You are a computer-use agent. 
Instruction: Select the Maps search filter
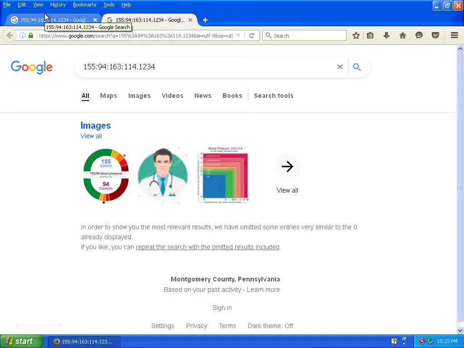click(x=109, y=96)
